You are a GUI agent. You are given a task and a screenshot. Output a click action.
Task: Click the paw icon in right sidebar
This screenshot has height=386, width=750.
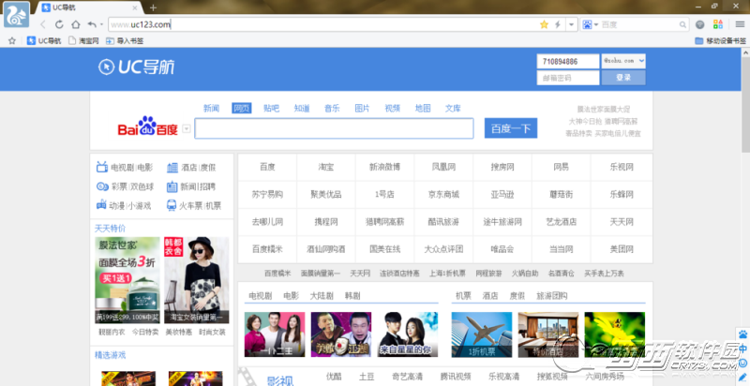(x=742, y=334)
